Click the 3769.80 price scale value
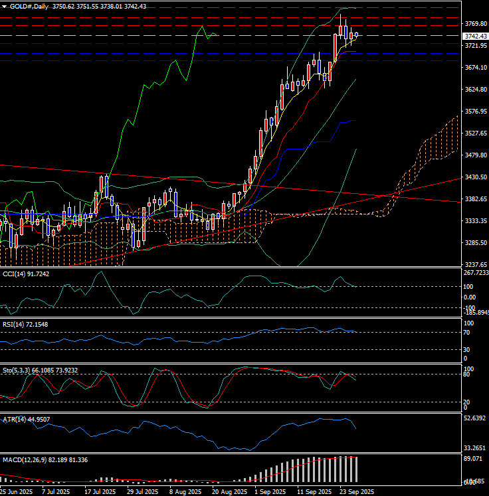The width and height of the screenshot is (489, 496). click(x=476, y=24)
